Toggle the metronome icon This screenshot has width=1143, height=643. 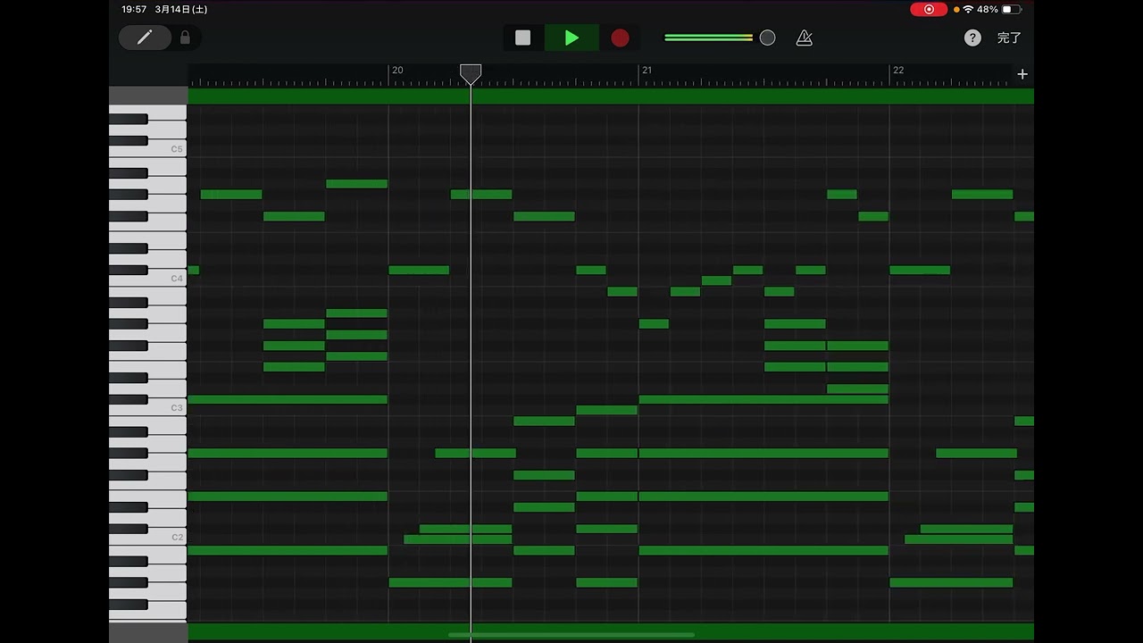tap(804, 38)
